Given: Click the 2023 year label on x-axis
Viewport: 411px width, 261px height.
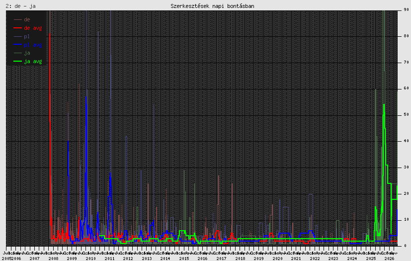Looking at the screenshot, I should 333,259.
